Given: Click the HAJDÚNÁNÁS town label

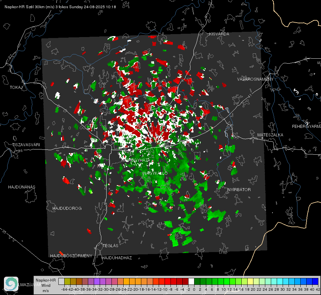Looking at the screenshot, I should 22,187.
